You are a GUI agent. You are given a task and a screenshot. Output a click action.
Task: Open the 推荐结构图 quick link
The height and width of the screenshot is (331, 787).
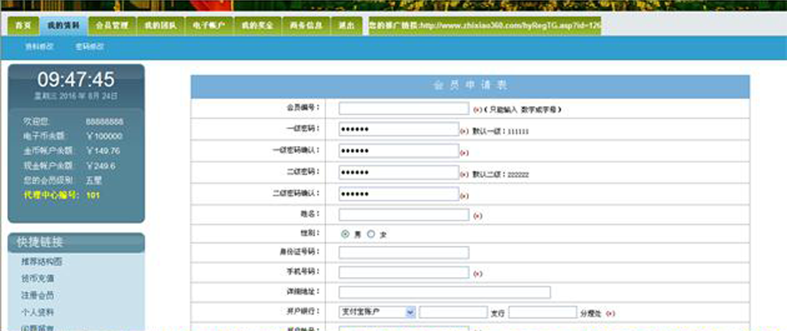click(42, 262)
